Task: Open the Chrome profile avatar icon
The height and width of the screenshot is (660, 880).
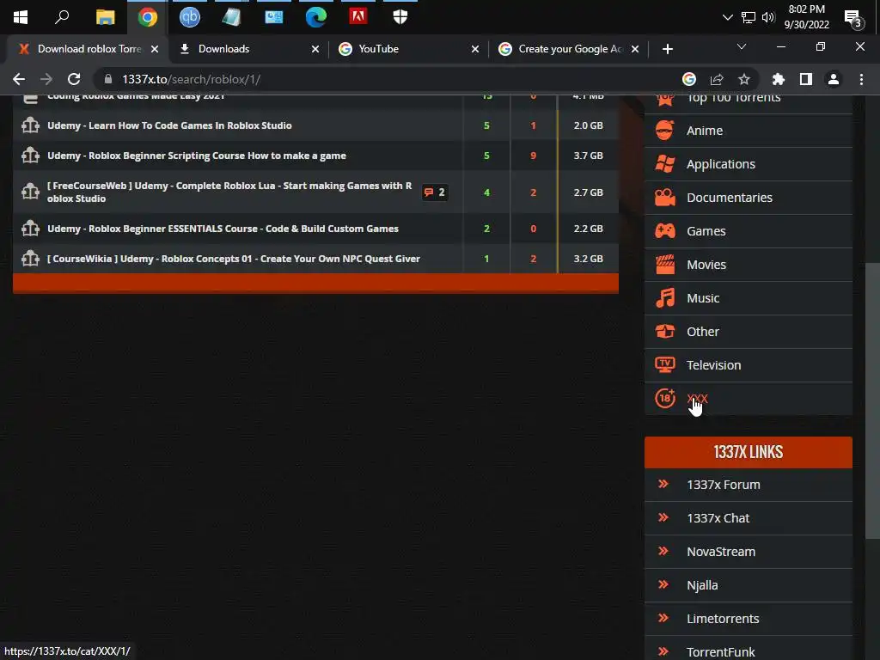Action: [834, 79]
